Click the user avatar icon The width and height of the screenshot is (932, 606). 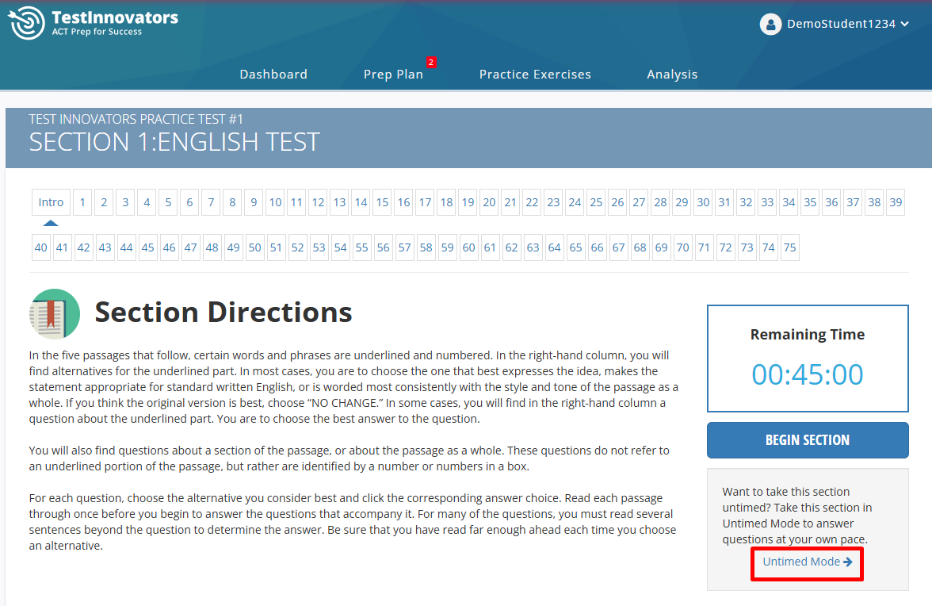pyautogui.click(x=770, y=24)
